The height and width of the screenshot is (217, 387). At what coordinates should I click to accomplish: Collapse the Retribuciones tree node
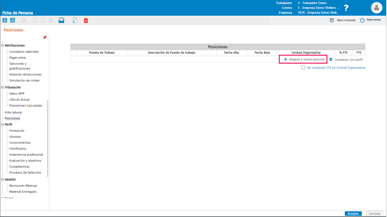click(x=3, y=45)
